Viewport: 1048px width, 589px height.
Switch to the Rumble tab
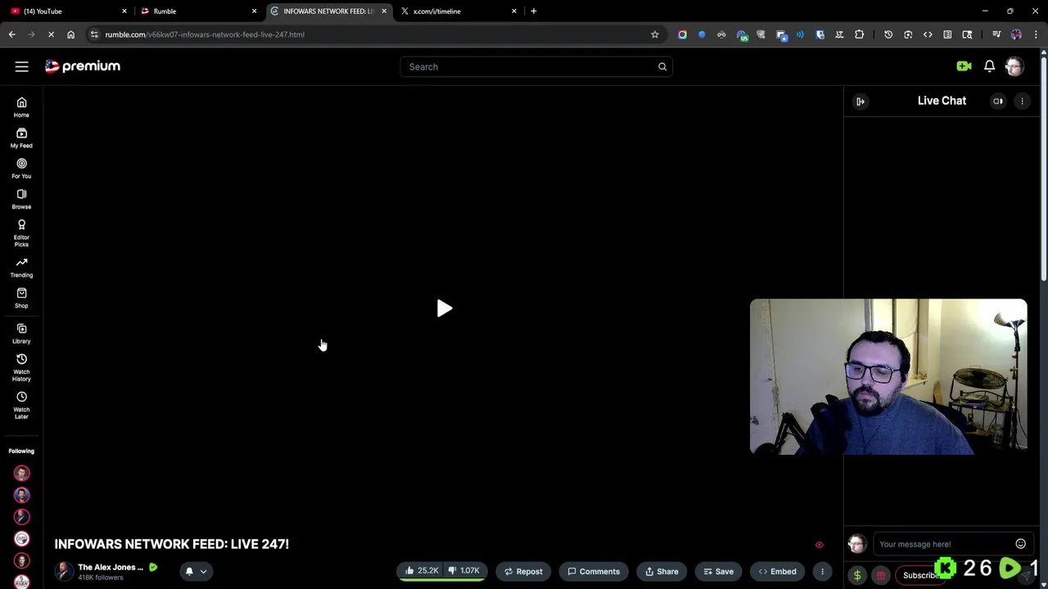(x=196, y=11)
